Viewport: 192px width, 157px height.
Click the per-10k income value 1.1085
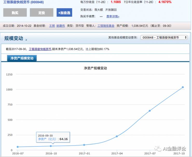(x=116, y=2)
